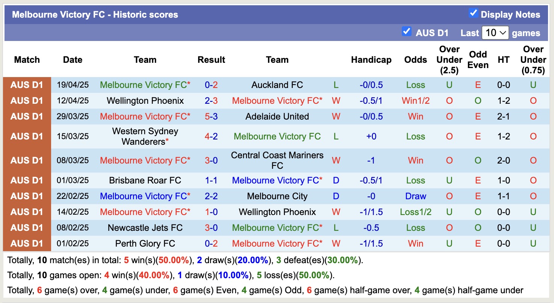Click Central Coast Mariners FC team name
The height and width of the screenshot is (303, 554).
[x=277, y=160]
